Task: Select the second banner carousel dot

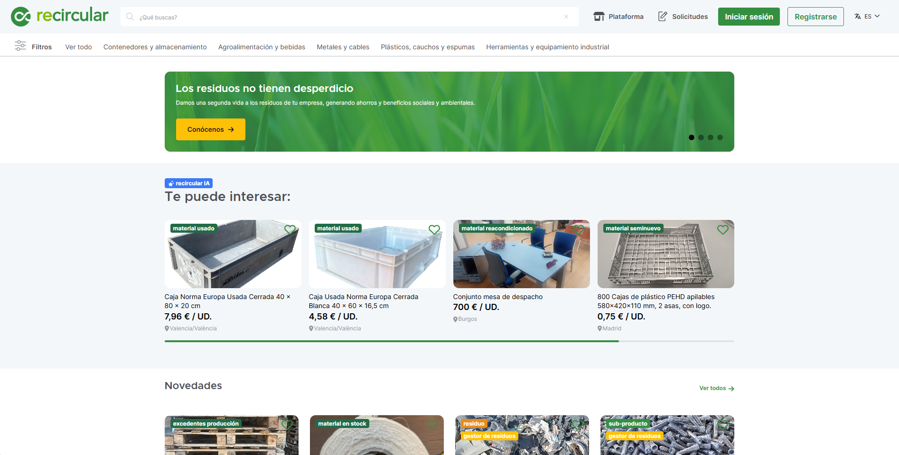Action: pos(701,137)
